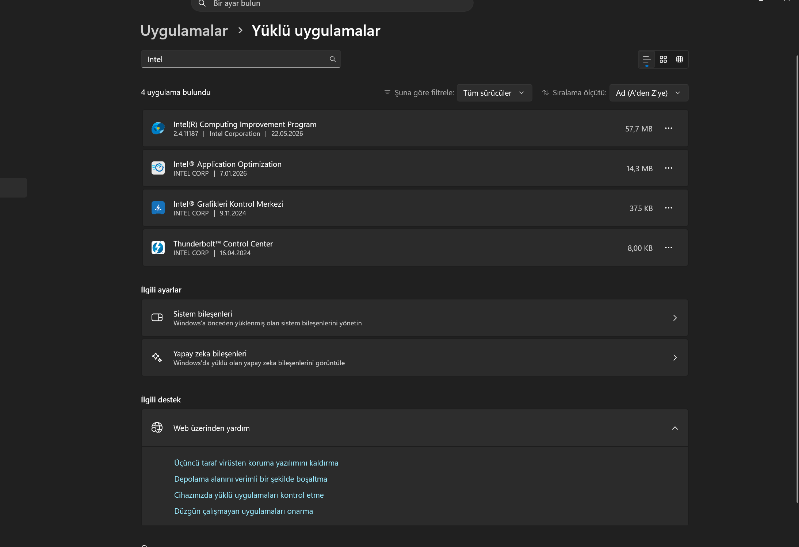
Task: Select the Intel® Grafikleri Kontrol Merkezi name
Action: coord(228,204)
